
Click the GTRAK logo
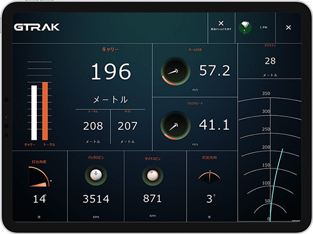tap(37, 27)
